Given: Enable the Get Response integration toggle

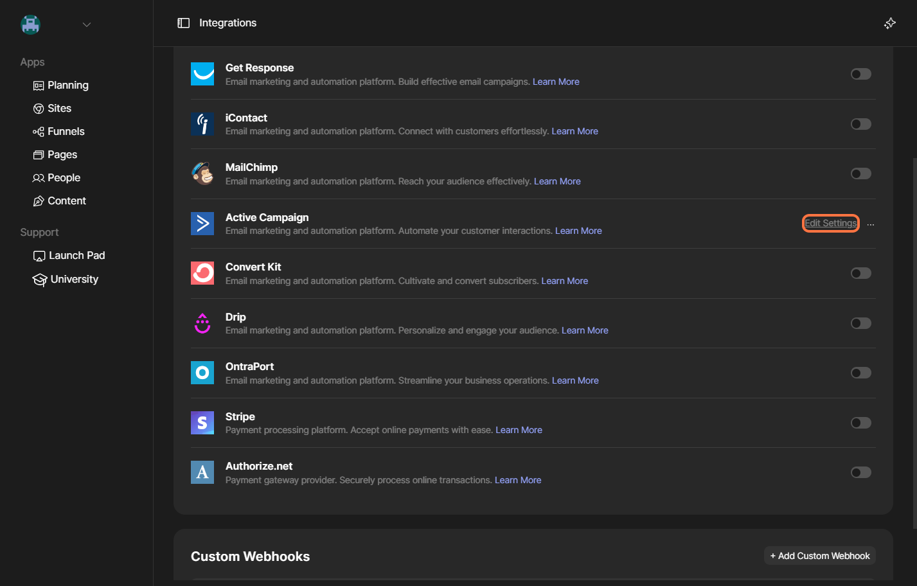Looking at the screenshot, I should (861, 74).
